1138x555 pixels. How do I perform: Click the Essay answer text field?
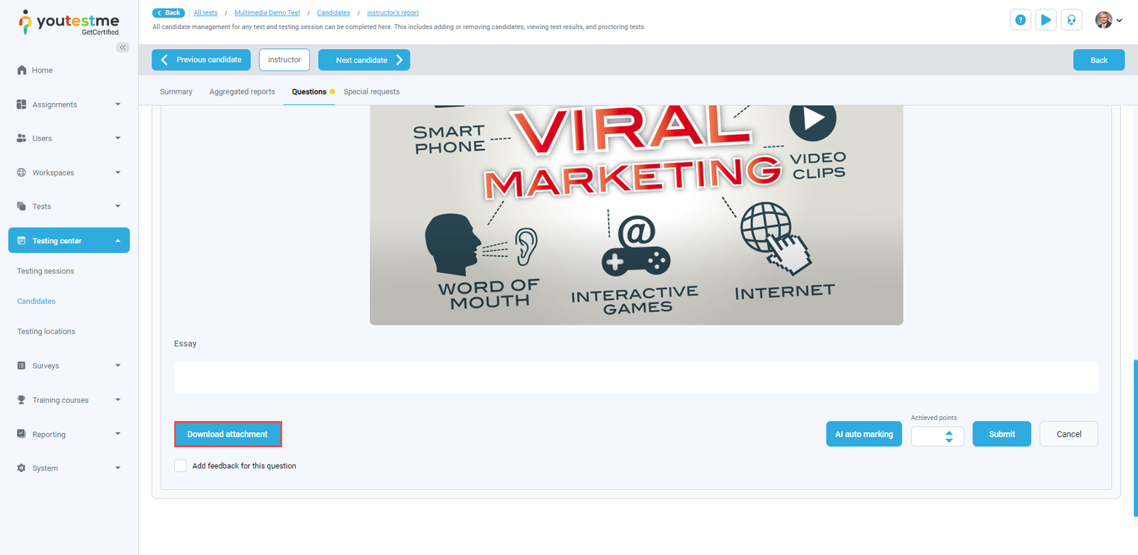635,377
